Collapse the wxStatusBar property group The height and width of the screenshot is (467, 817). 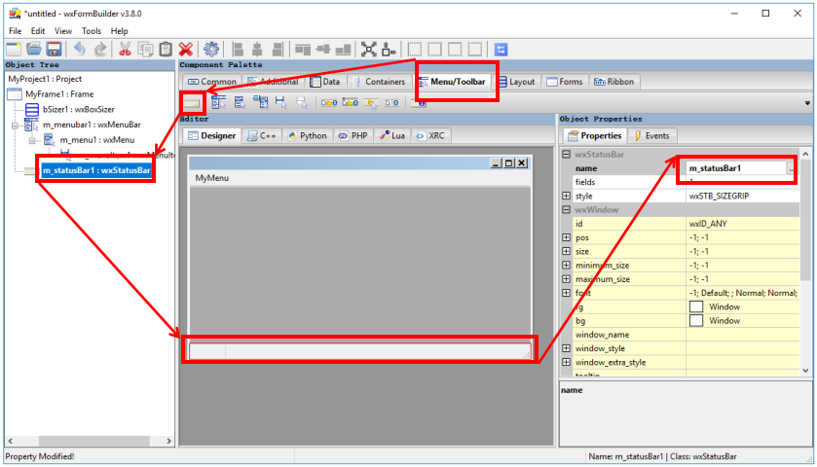click(x=567, y=155)
